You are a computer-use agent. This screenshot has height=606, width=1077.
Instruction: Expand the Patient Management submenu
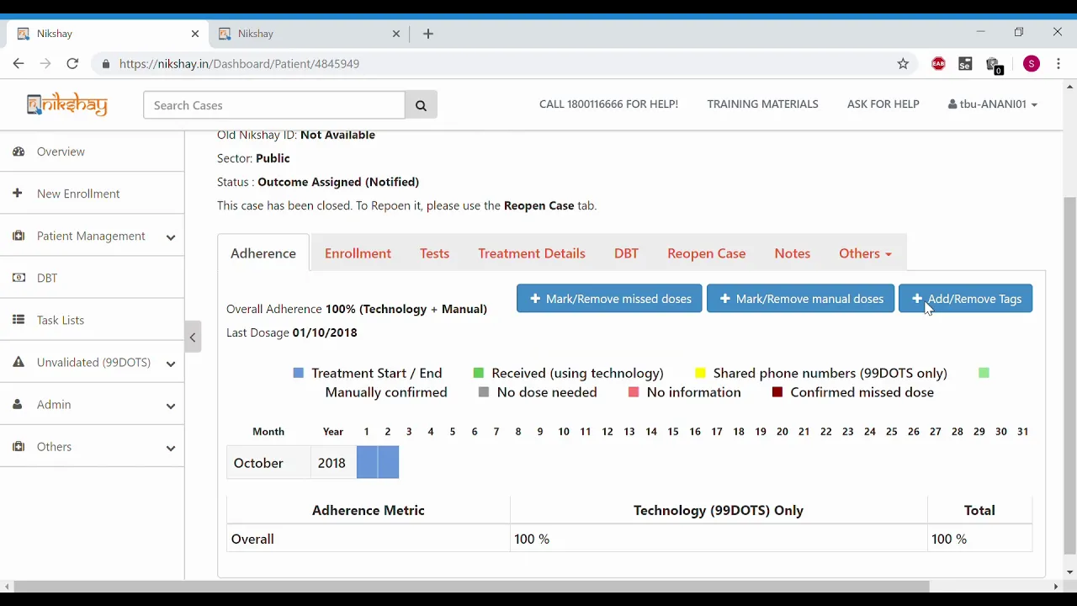(x=171, y=237)
